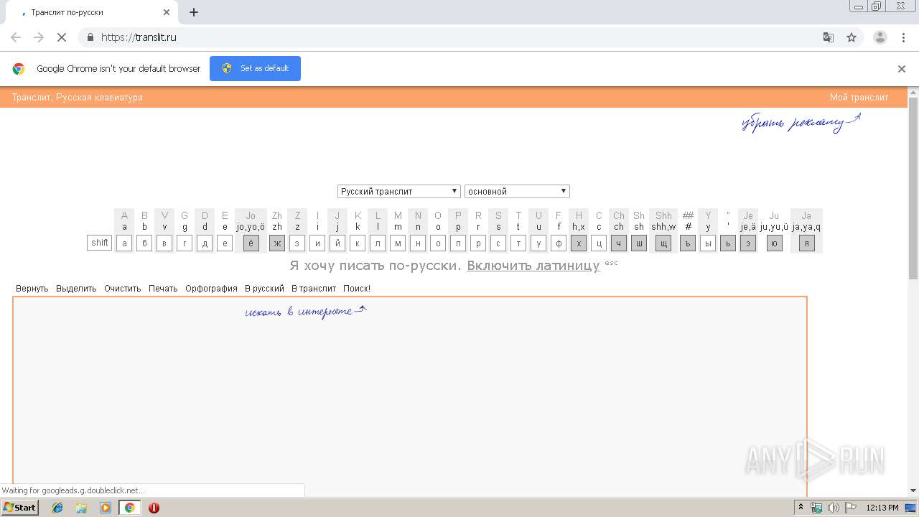Click the Cyrillic 'с' virtual key

[498, 243]
